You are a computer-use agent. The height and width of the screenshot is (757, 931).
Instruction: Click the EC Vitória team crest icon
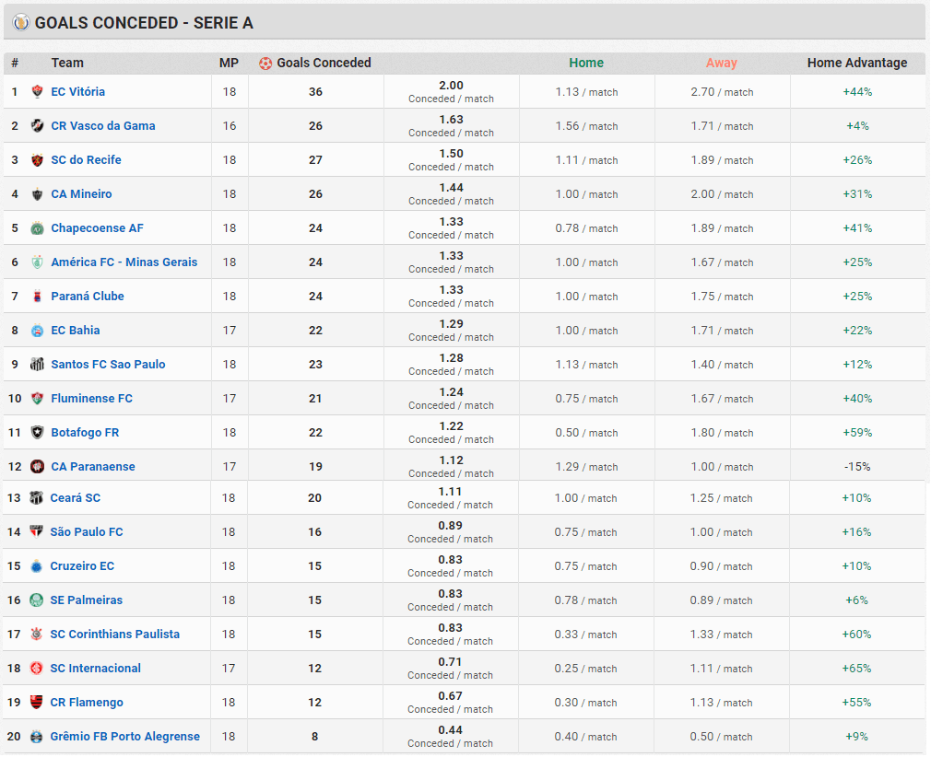pos(38,91)
